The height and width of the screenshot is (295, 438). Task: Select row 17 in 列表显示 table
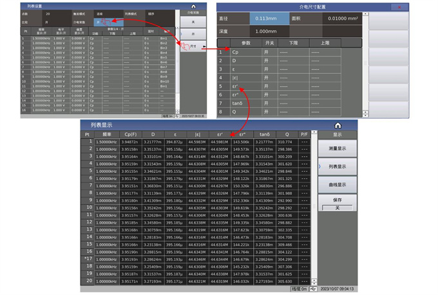(x=88, y=258)
